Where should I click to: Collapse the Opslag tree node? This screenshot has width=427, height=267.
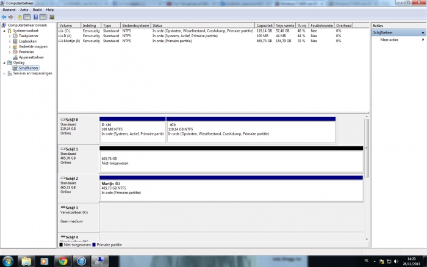click(5, 63)
